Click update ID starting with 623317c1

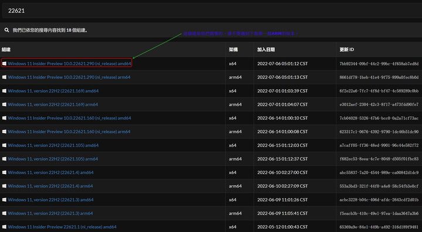pyautogui.click(x=379, y=132)
